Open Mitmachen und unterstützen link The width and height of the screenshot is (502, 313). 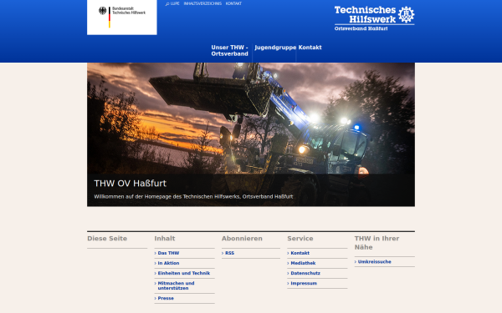tap(176, 285)
